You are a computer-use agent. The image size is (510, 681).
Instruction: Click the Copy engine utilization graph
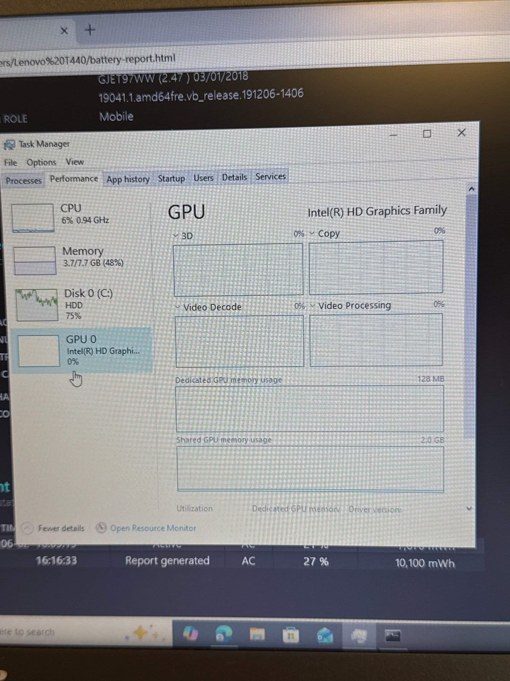click(x=376, y=267)
